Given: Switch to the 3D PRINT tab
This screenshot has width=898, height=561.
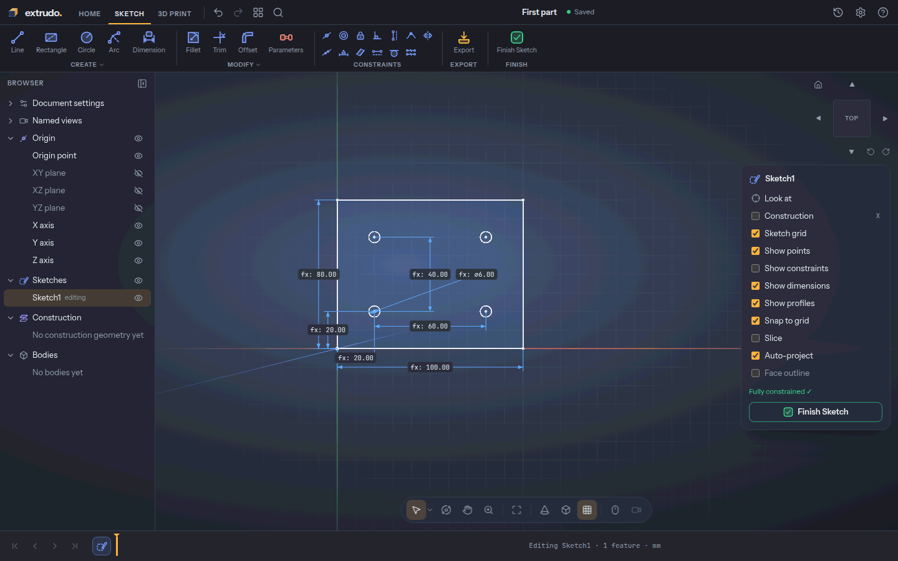Looking at the screenshot, I should (x=175, y=14).
